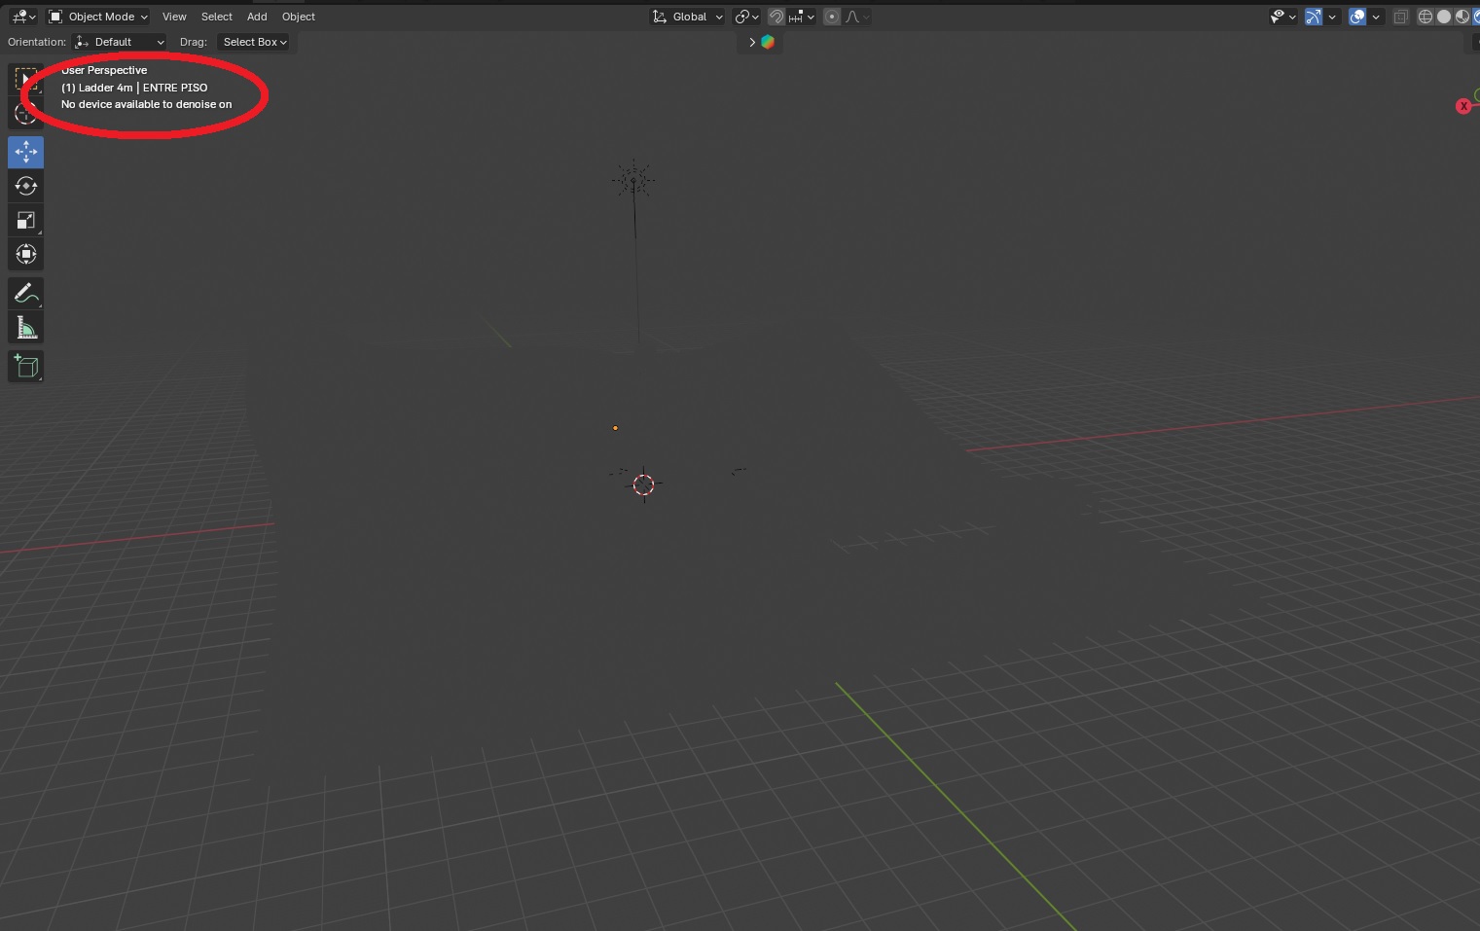Image resolution: width=1480 pixels, height=931 pixels.
Task: Switch to wireframe viewport shading
Action: 1426,17
